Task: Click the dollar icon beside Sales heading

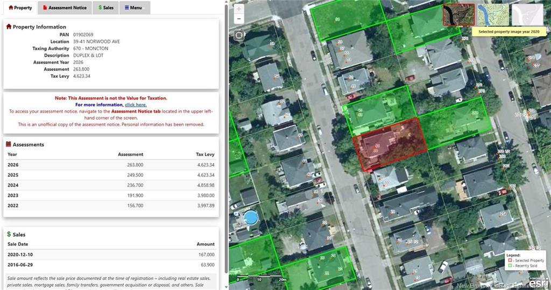Action: 9,234
